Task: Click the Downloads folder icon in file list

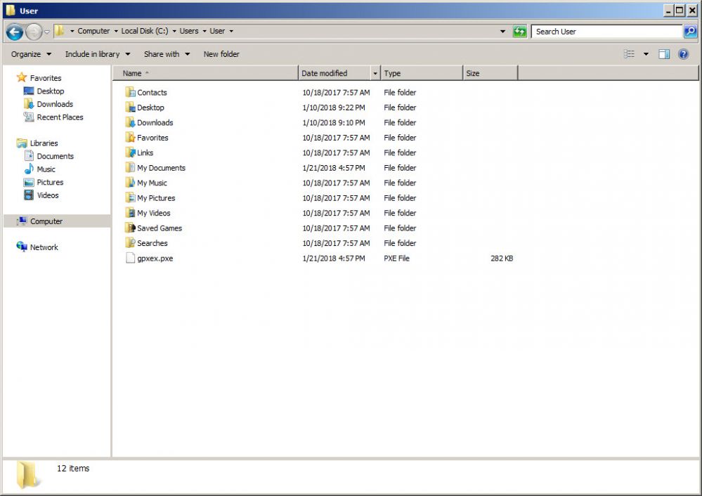Action: (x=130, y=122)
